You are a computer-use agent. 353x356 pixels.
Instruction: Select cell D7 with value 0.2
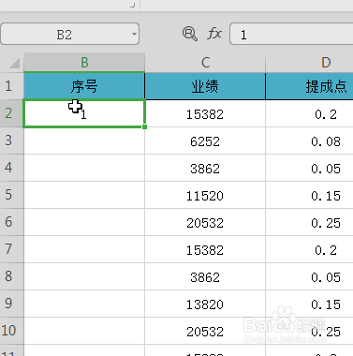(x=309, y=249)
